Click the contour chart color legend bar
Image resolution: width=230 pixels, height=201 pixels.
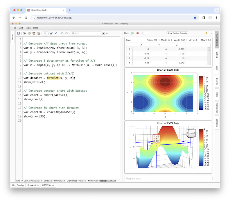(x=201, y=93)
